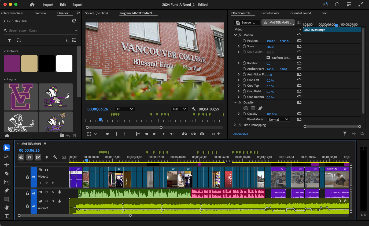Switch to the Lumetri Color tab

pyautogui.click(x=270, y=13)
